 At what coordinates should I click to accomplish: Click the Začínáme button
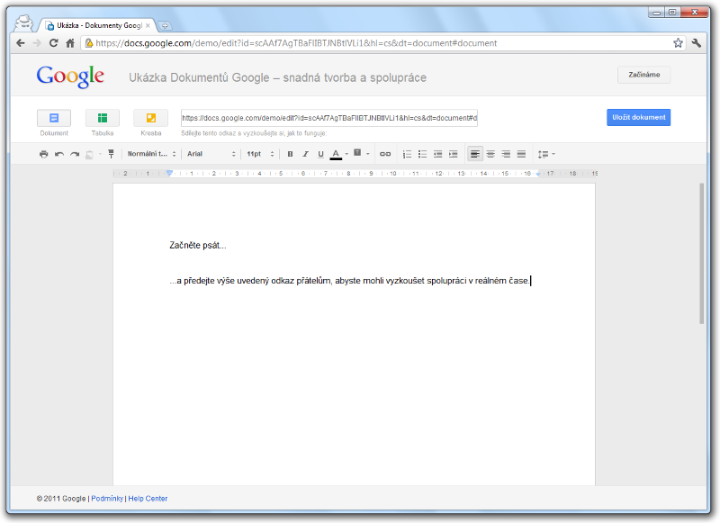coord(643,75)
